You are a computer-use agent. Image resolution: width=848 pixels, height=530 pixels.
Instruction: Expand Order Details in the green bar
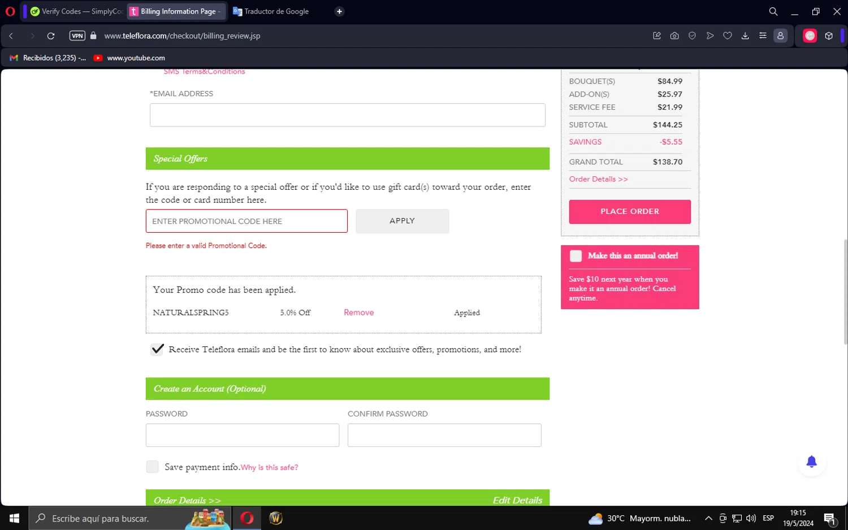click(x=187, y=500)
